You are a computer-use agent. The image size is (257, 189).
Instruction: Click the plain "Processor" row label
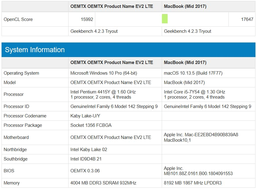[x=14, y=94]
